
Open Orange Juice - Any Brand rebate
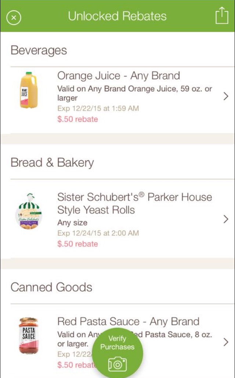tap(119, 76)
